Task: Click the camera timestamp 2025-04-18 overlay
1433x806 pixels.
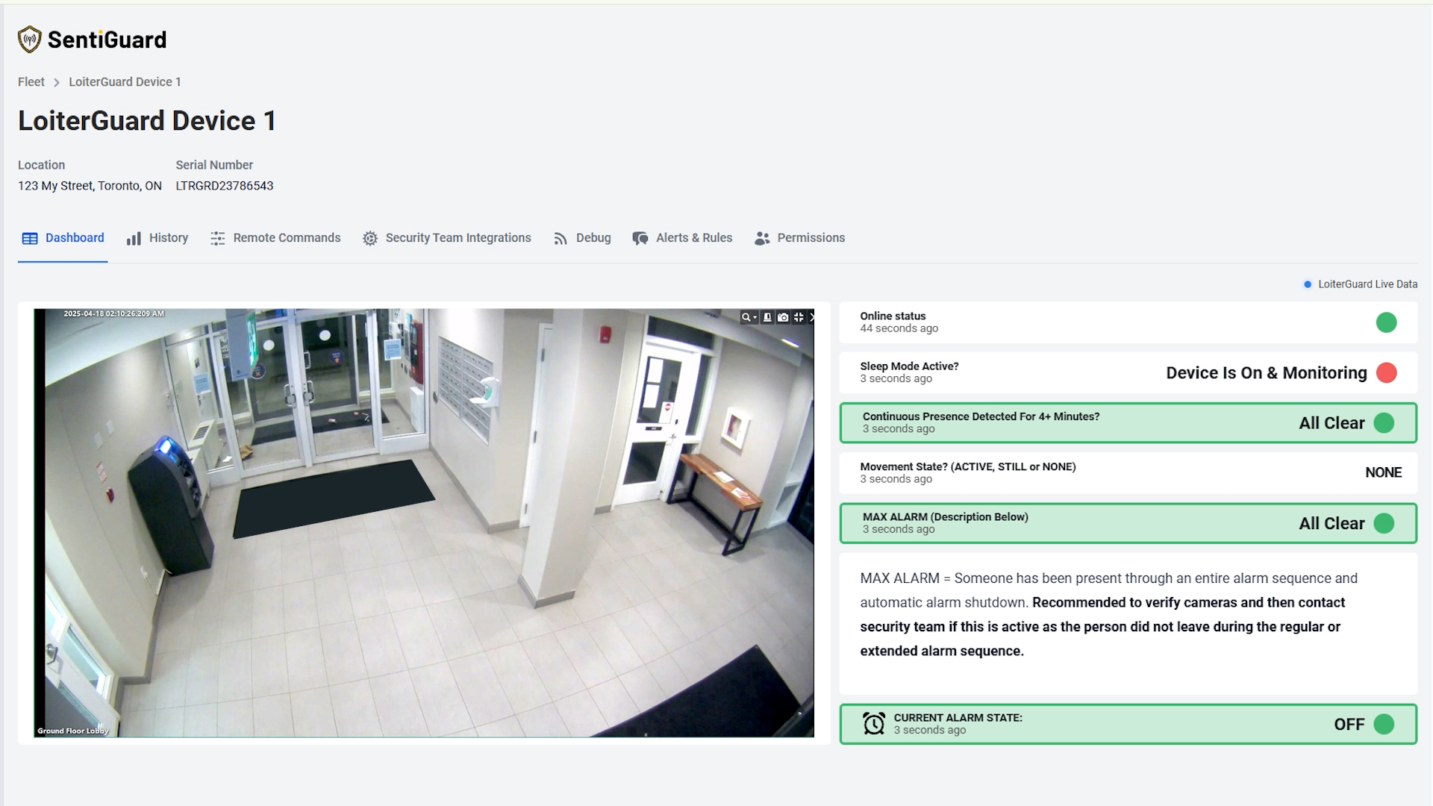Action: (x=113, y=313)
